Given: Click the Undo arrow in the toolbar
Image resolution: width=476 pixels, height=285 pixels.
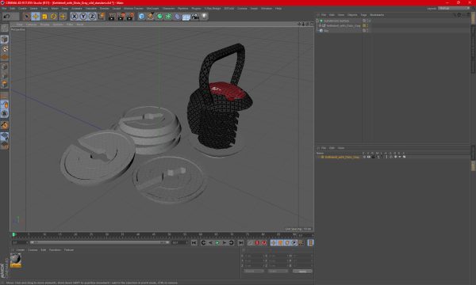Looking at the screenshot, I should (6, 17).
